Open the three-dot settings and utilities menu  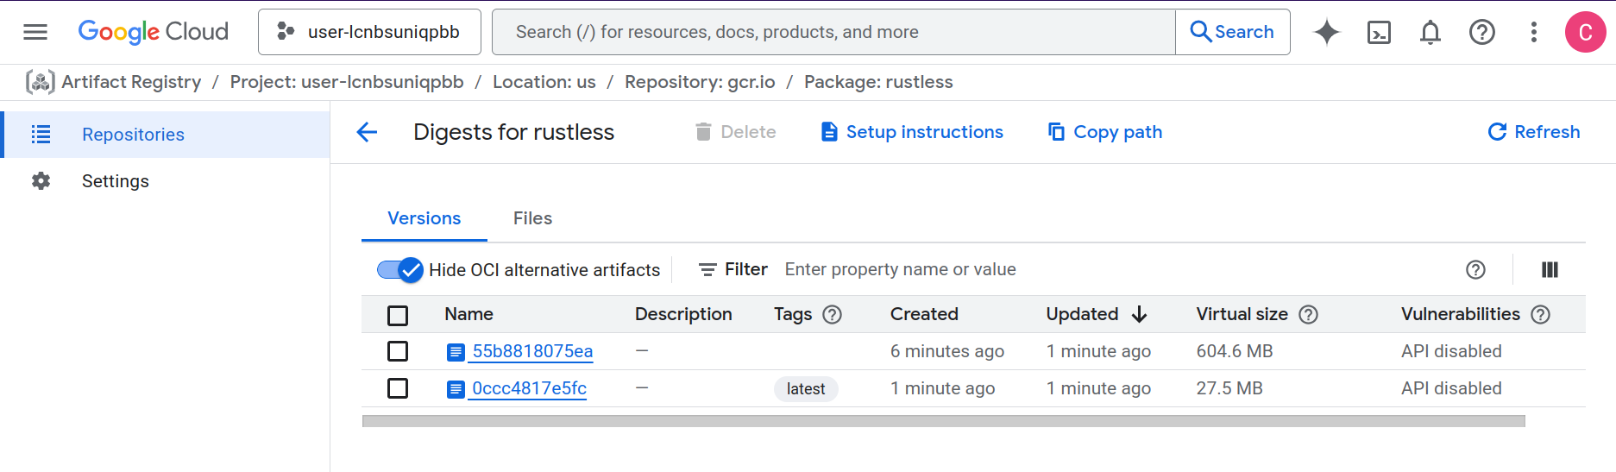pos(1533,32)
